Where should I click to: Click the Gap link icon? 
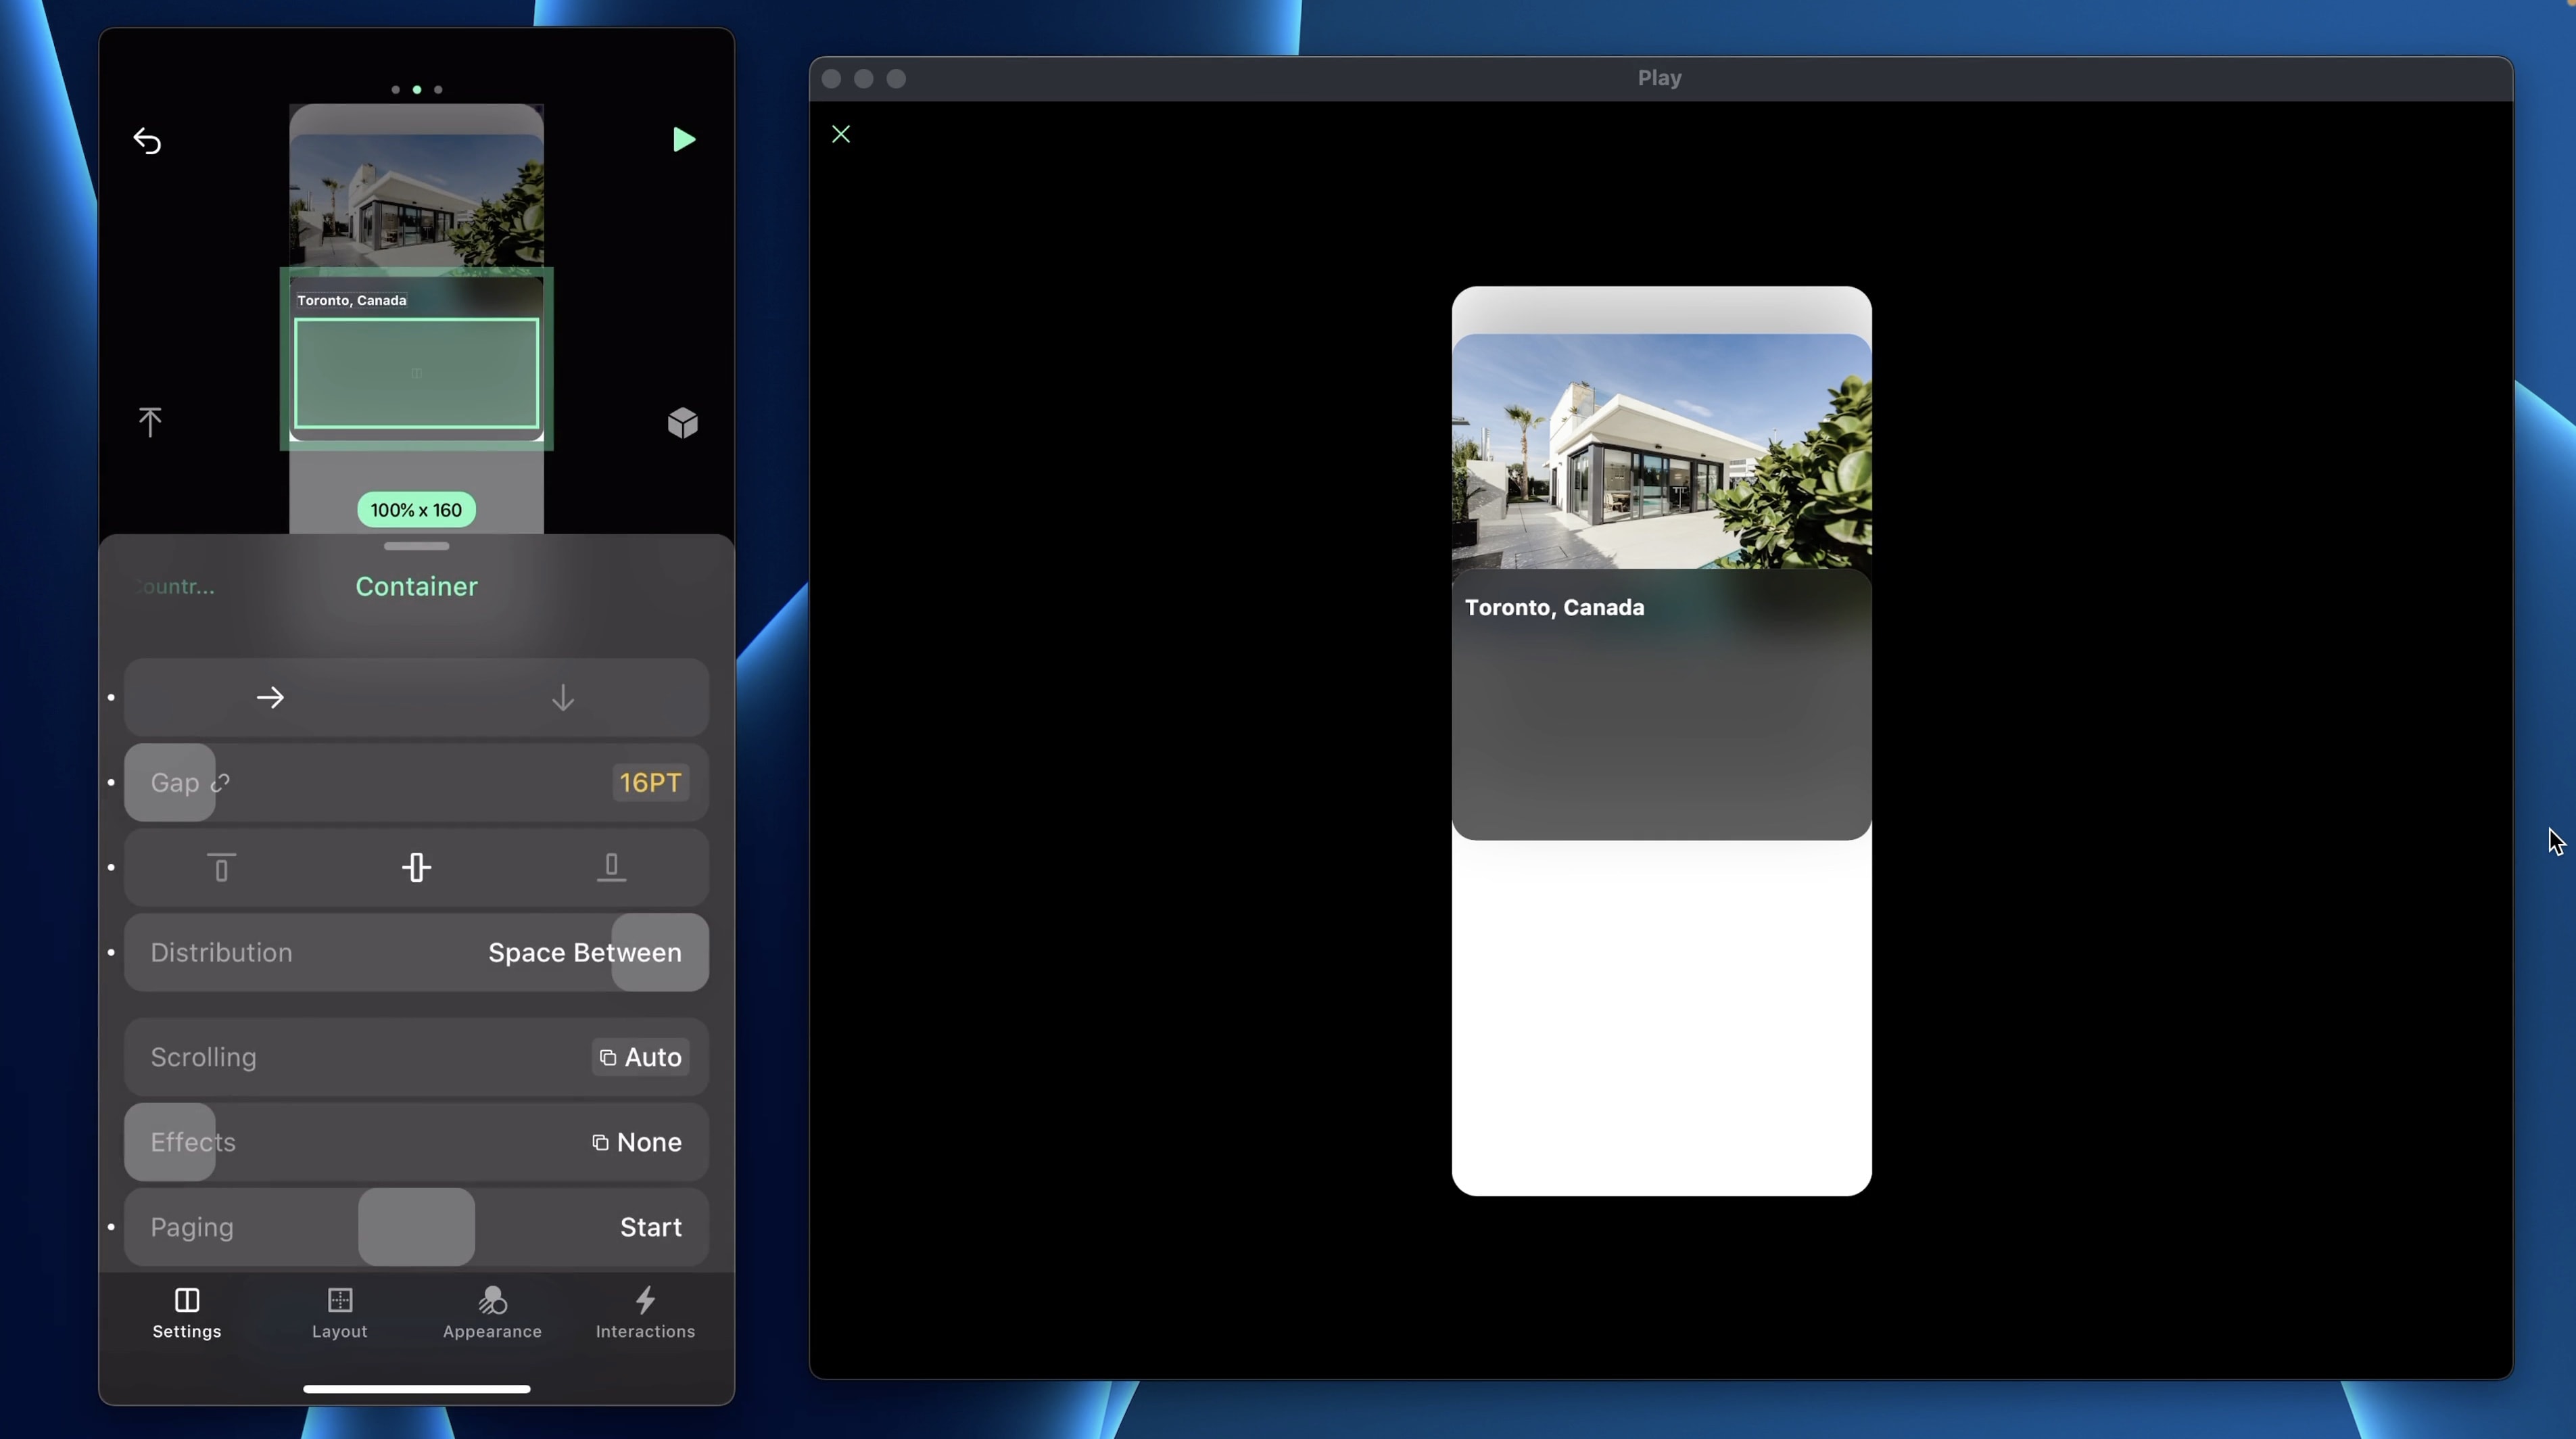pos(220,783)
